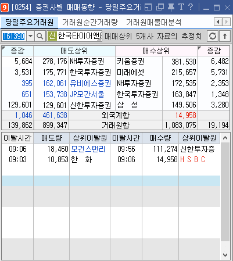Click total buy volume 1,083,075
Viewport: 233px width, 261px height.
coord(180,125)
